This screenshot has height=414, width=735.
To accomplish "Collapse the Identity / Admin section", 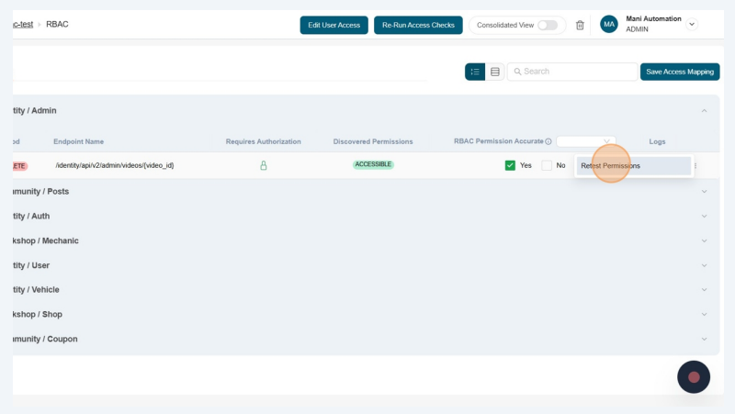I will [705, 111].
